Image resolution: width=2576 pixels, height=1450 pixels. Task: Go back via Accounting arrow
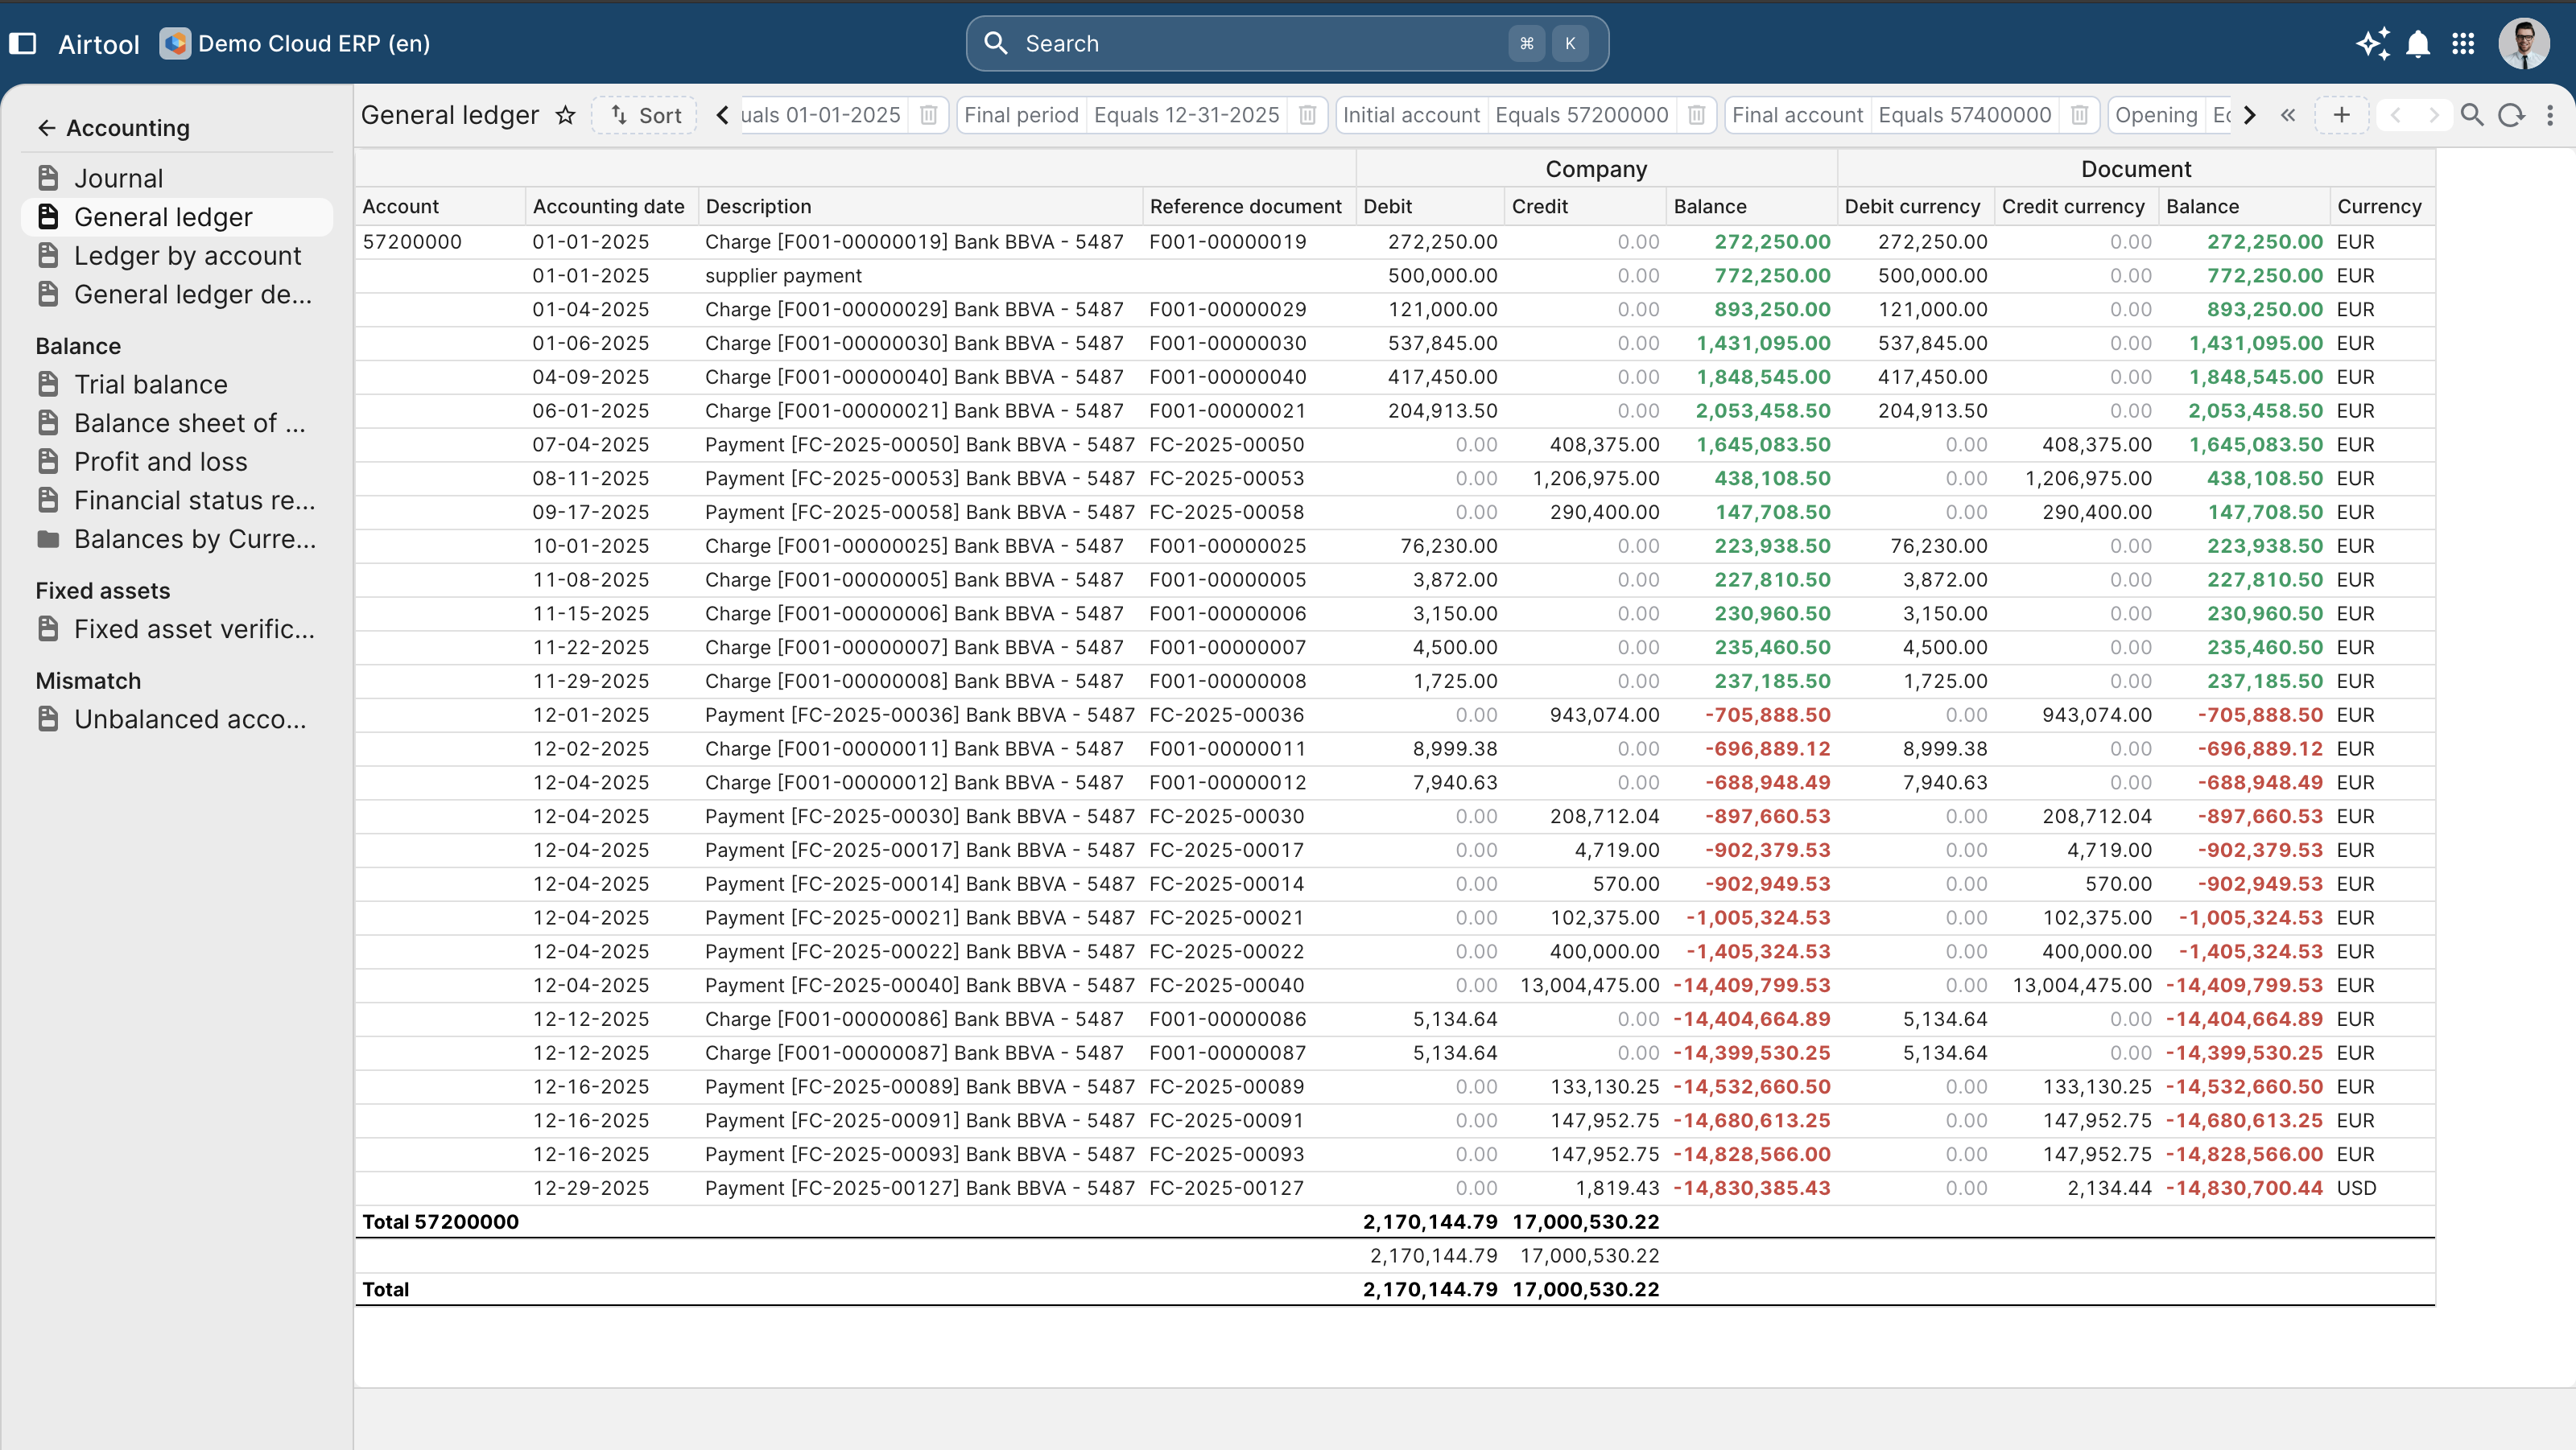(x=46, y=128)
